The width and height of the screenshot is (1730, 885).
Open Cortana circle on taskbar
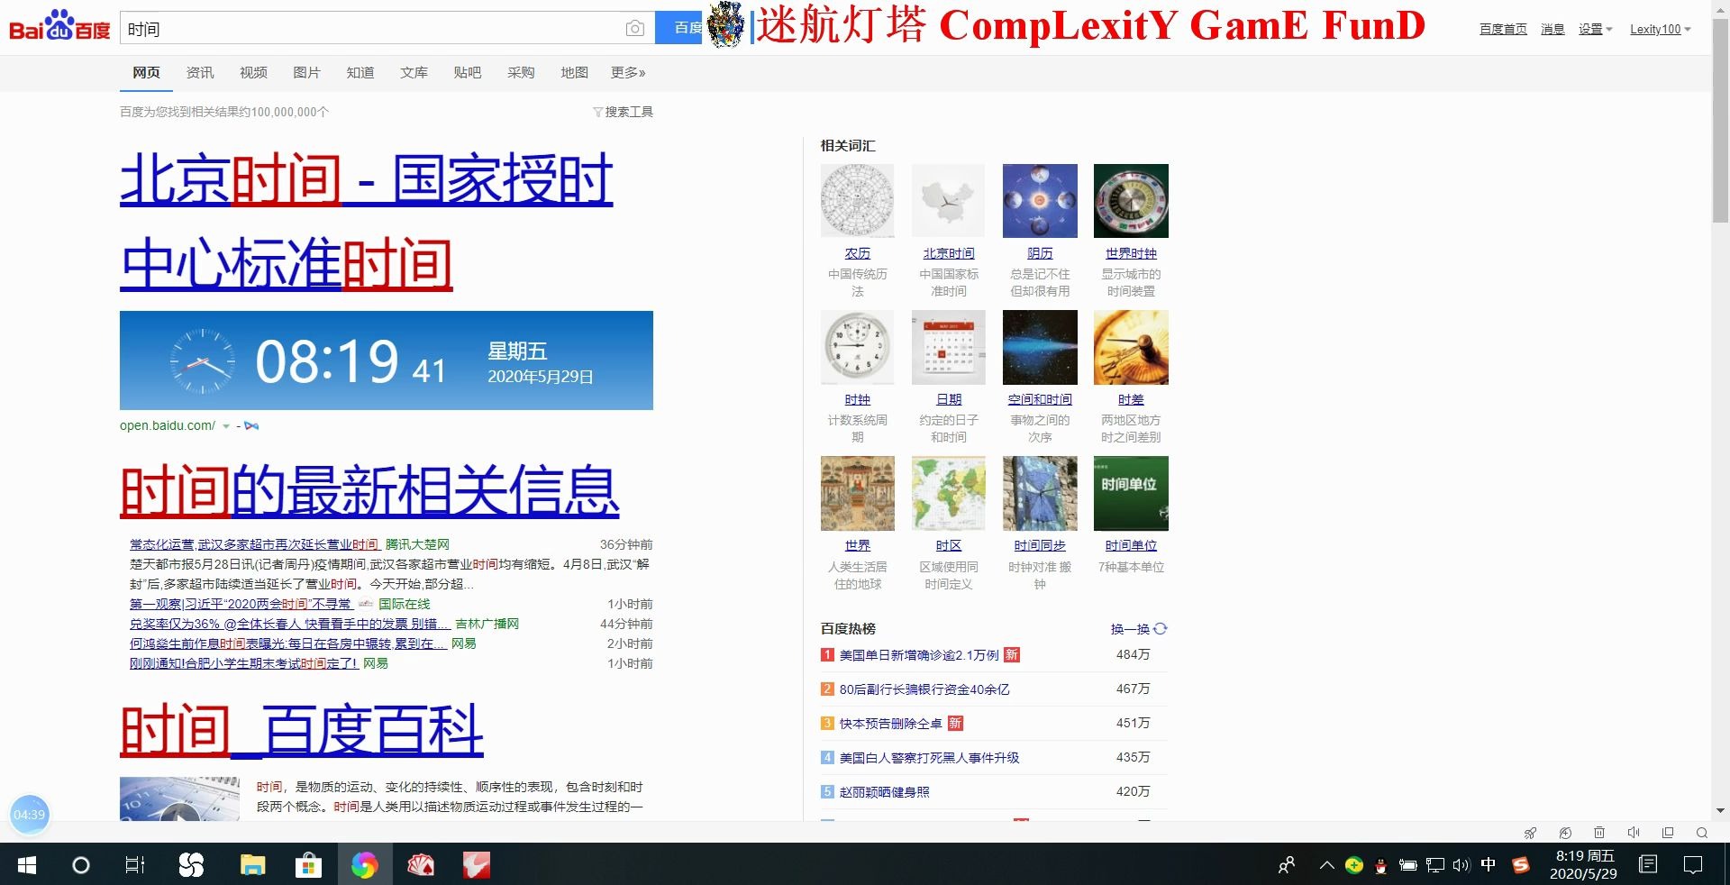[x=80, y=865]
